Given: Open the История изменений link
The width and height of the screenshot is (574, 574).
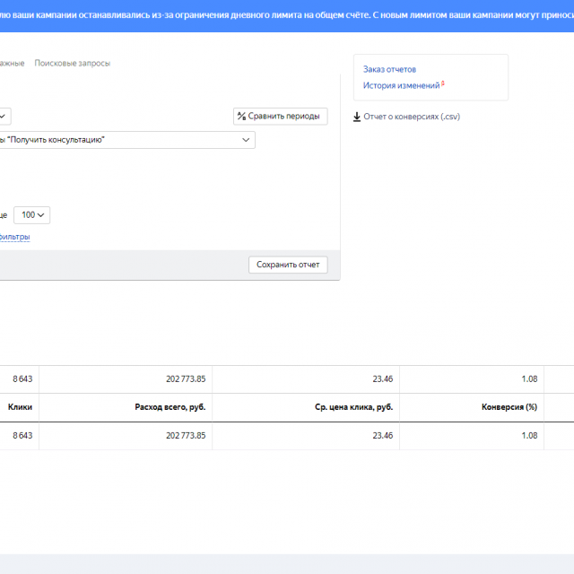Looking at the screenshot, I should [x=401, y=86].
